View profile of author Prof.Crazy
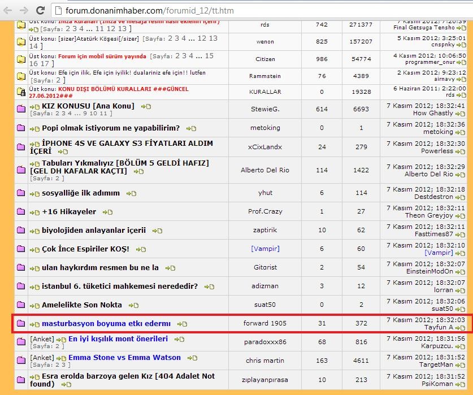Viewport: 473px width, 395px height. coord(265,211)
